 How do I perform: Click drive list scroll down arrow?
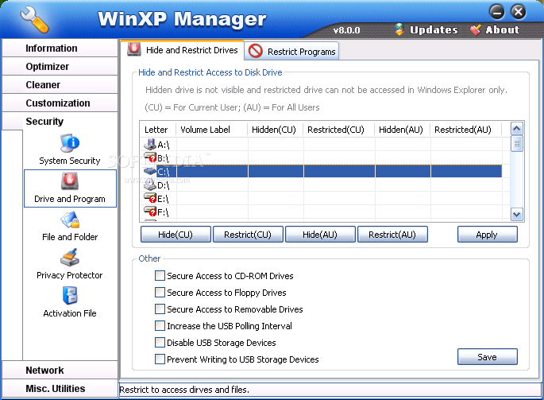pyautogui.click(x=516, y=215)
